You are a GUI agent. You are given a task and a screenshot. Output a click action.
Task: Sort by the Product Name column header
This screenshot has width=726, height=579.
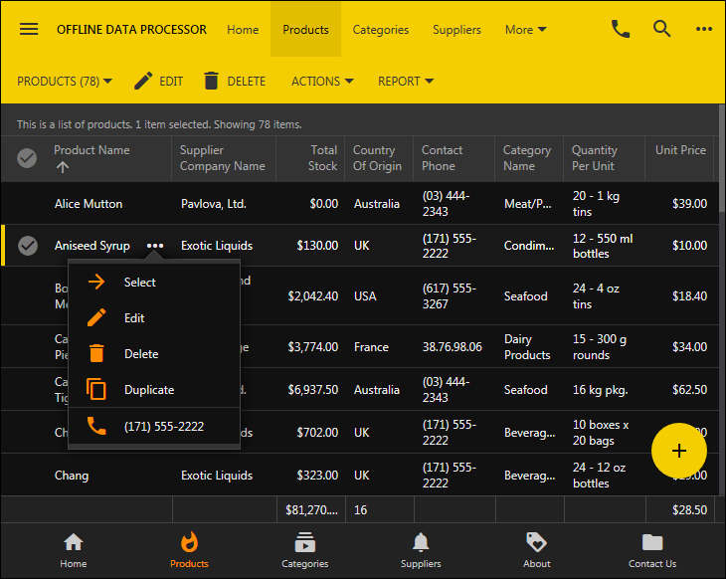(91, 150)
